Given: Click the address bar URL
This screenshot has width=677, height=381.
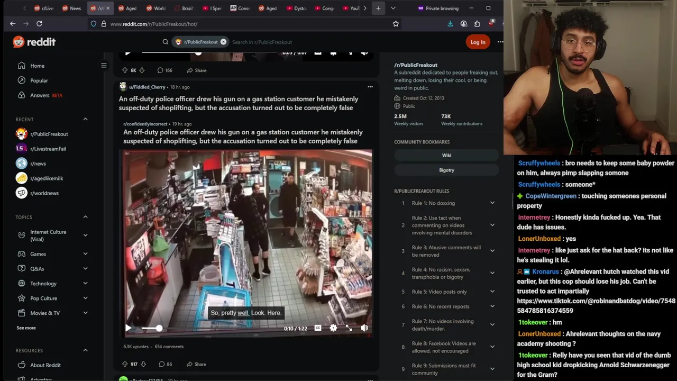Looking at the screenshot, I should (x=154, y=24).
